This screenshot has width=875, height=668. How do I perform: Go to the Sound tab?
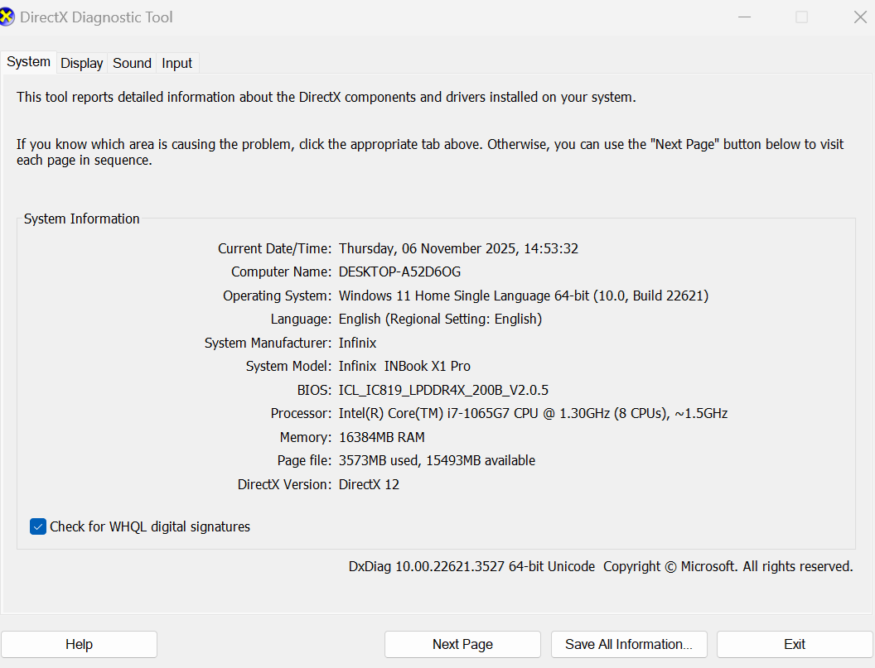pyautogui.click(x=132, y=63)
